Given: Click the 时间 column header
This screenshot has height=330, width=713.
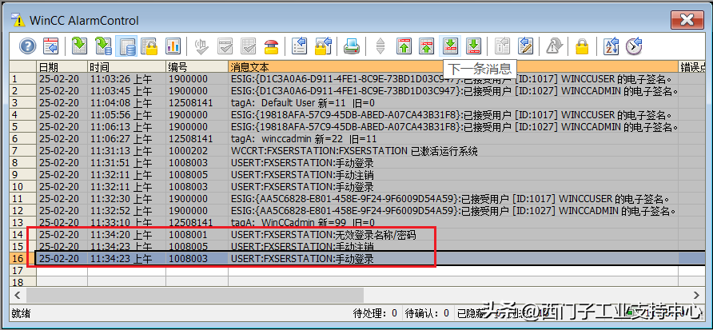Looking at the screenshot, I should pos(100,67).
